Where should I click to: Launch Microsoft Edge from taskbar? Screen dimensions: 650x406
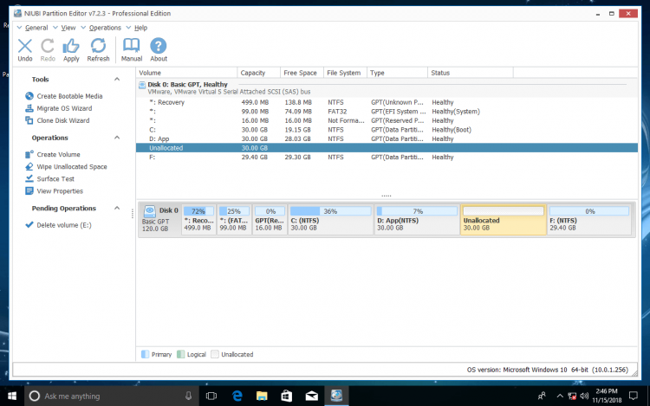tap(237, 396)
